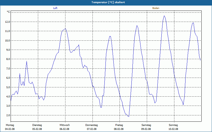Image resolution: width=212 pixels, height=132 pixels.
Task: Click the Boden legend label
Action: (x=156, y=8)
